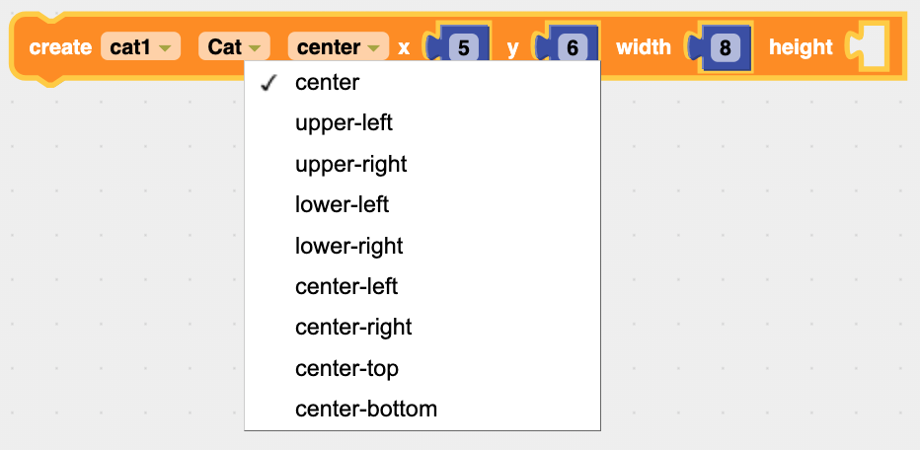
Task: Select center-left in the menu
Action: pos(422,286)
